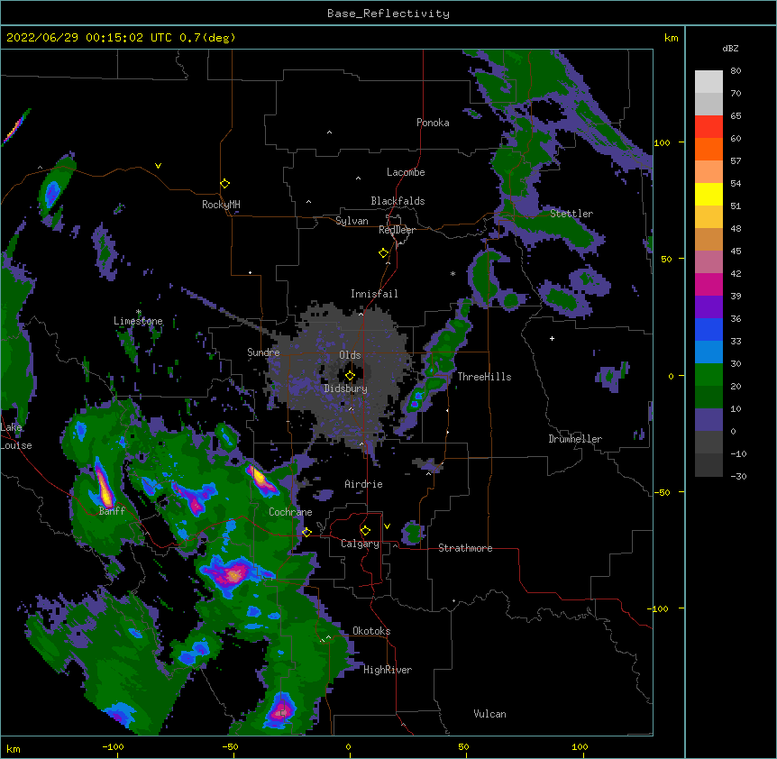Screen dimensions: 777x759
Task: Click the Cochrane city label
Action: tap(290, 512)
